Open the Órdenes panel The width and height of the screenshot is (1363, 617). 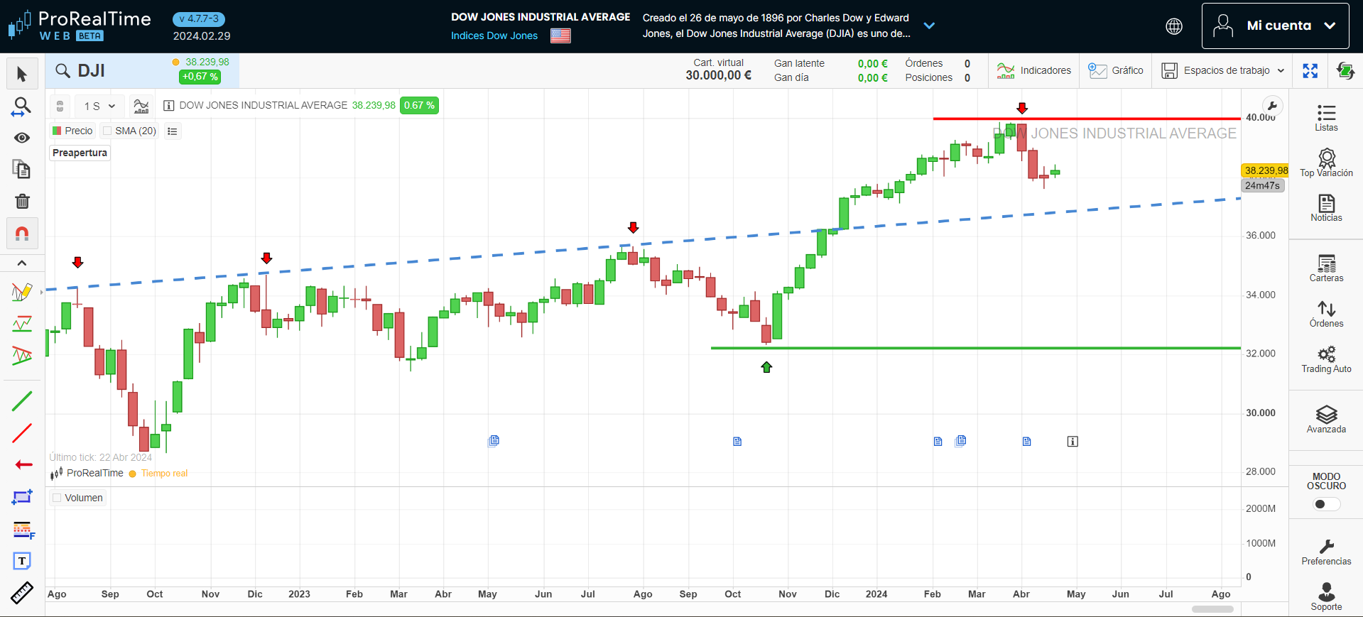point(1326,314)
